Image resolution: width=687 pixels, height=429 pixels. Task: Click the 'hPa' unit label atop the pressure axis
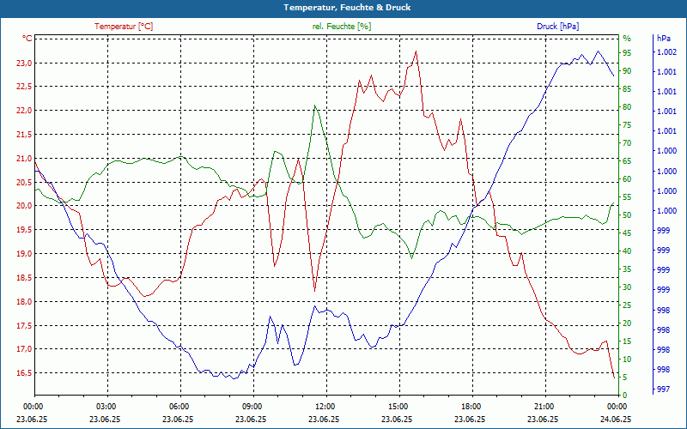click(x=663, y=39)
